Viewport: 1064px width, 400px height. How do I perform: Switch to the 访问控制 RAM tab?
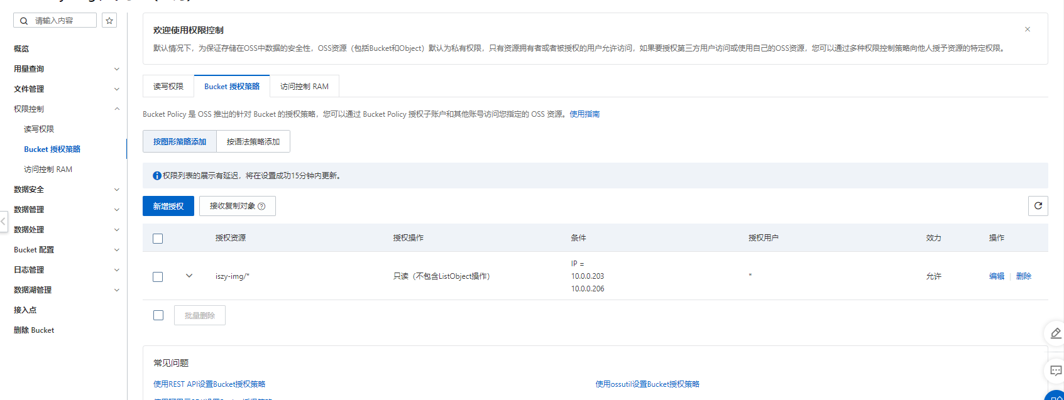click(304, 87)
